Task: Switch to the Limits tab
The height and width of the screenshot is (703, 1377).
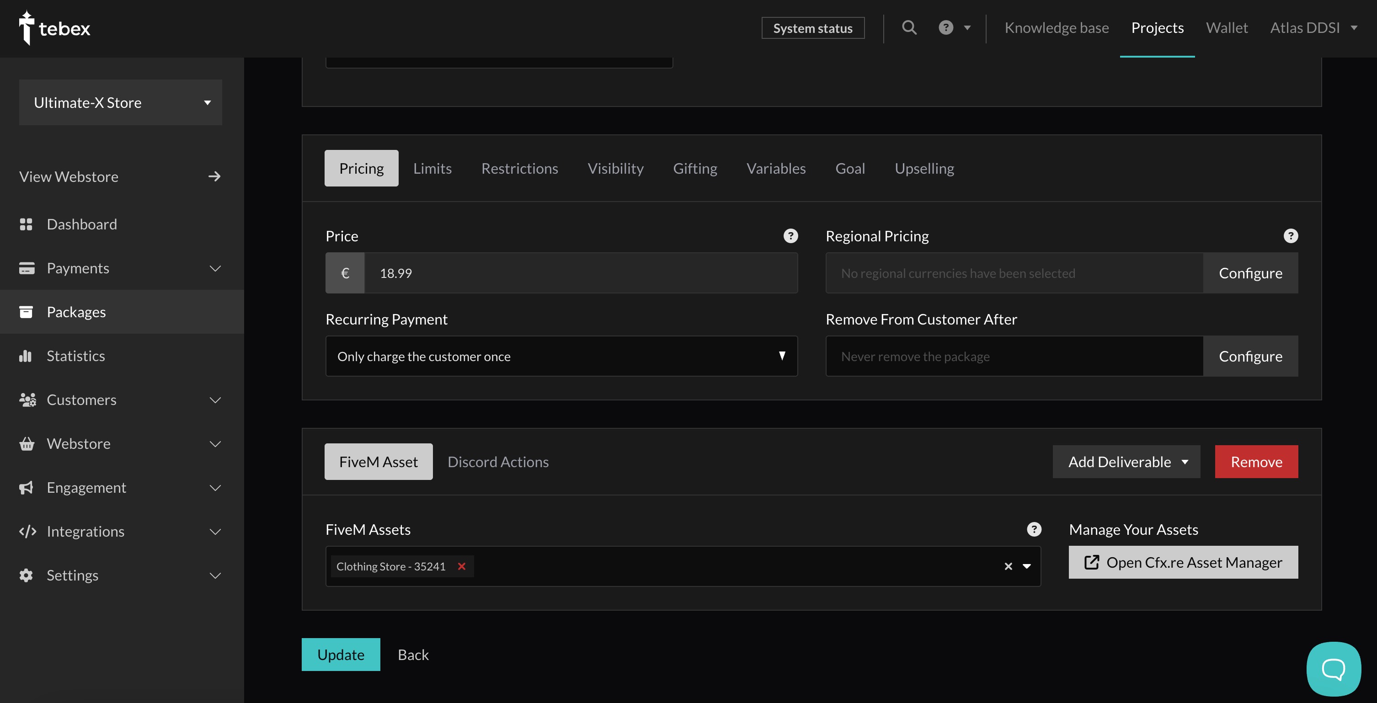Action: (432, 168)
